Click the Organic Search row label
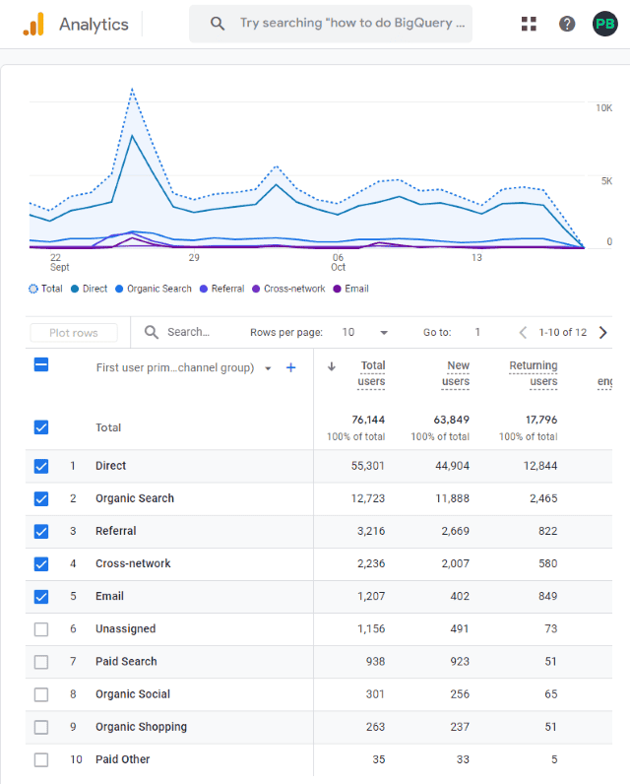This screenshot has width=630, height=784. [135, 498]
